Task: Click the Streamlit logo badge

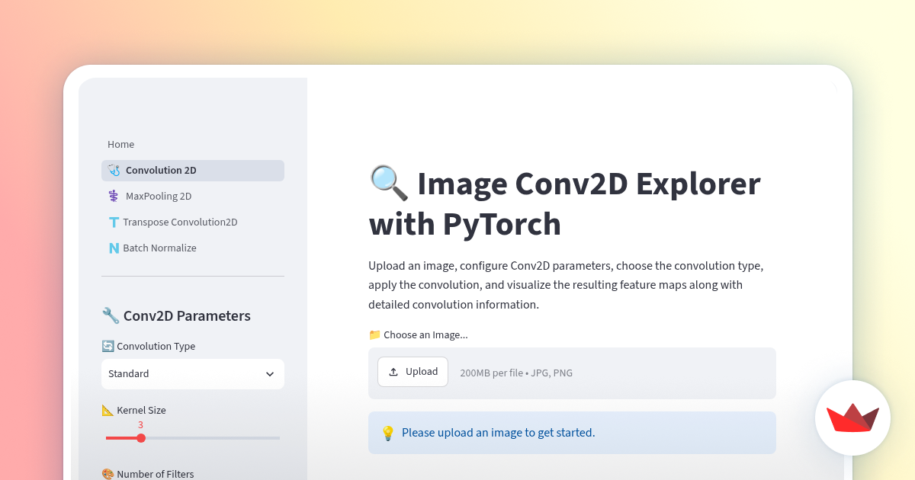Action: coord(852,418)
